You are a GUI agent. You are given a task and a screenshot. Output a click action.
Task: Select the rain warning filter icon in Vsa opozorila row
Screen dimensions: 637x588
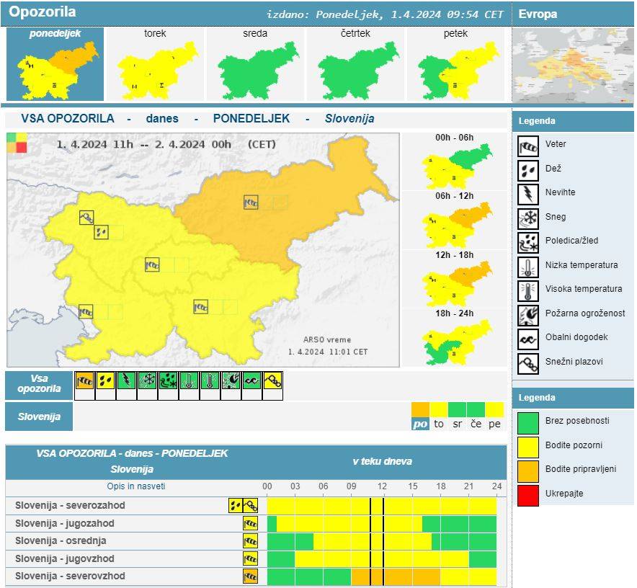pos(106,381)
